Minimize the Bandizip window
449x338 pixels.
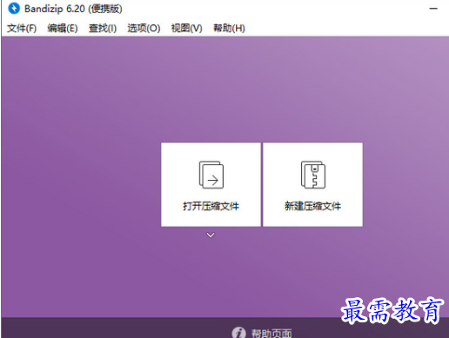(433, 9)
